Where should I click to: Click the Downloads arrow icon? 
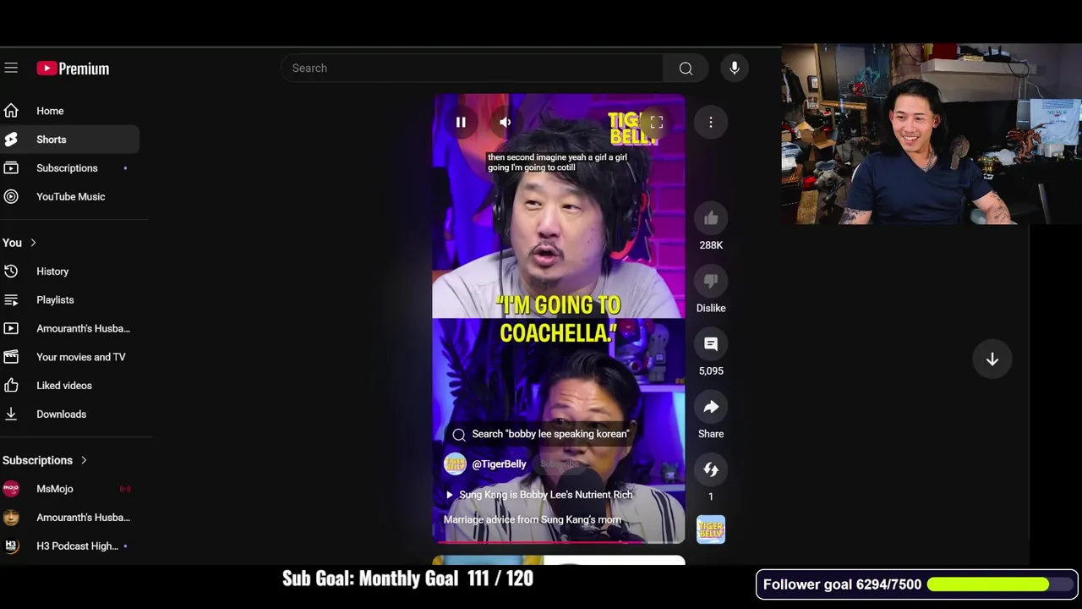click(11, 414)
